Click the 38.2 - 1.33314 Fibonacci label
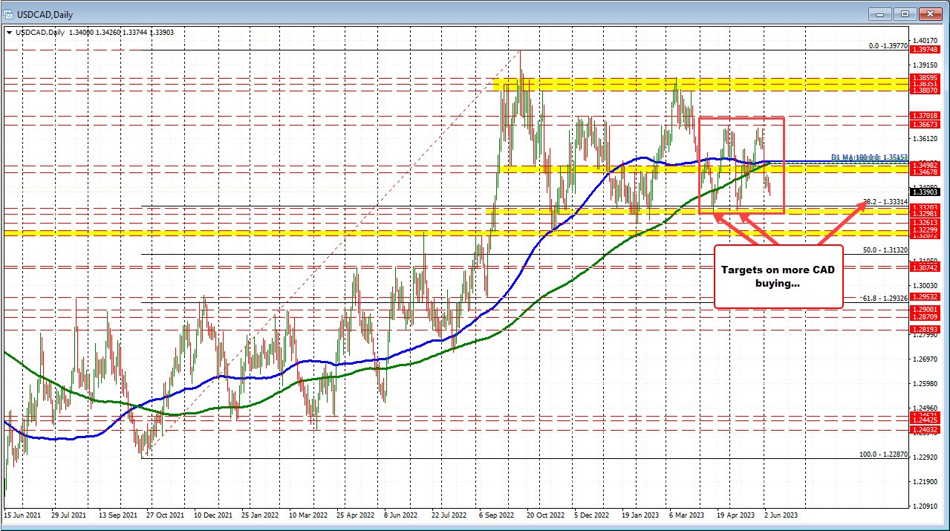This screenshot has width=950, height=531. 886,201
